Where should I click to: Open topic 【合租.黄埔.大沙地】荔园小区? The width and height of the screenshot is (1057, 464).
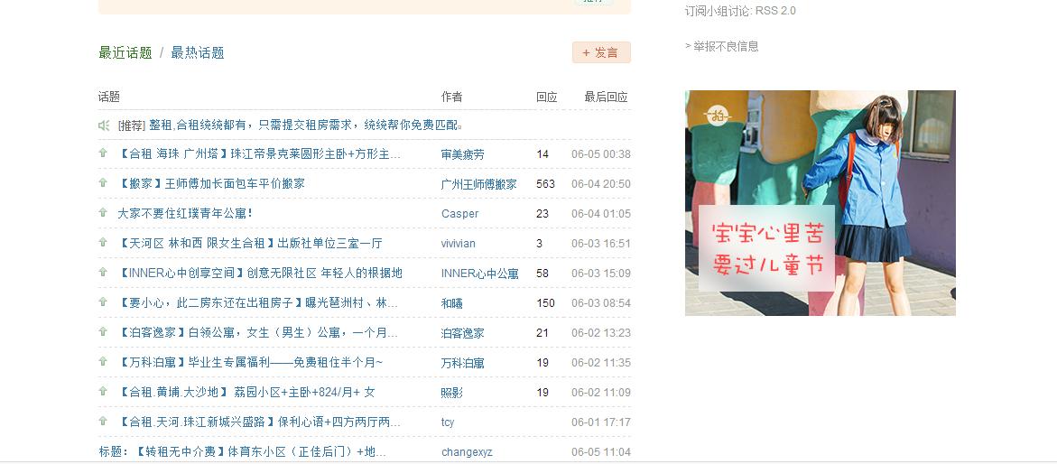[246, 393]
